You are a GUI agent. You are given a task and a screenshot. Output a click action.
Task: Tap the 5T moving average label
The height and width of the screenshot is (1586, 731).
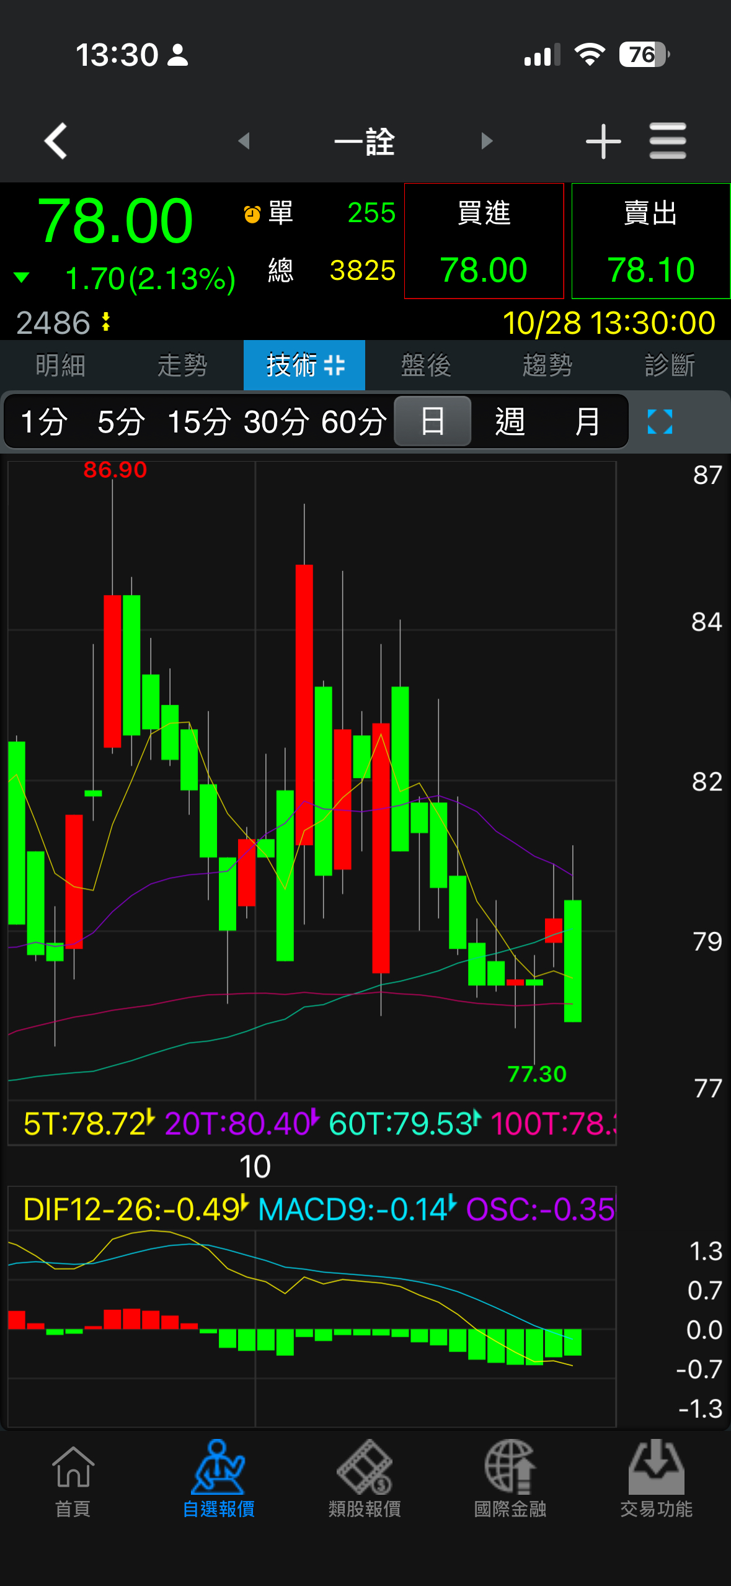(x=87, y=1124)
